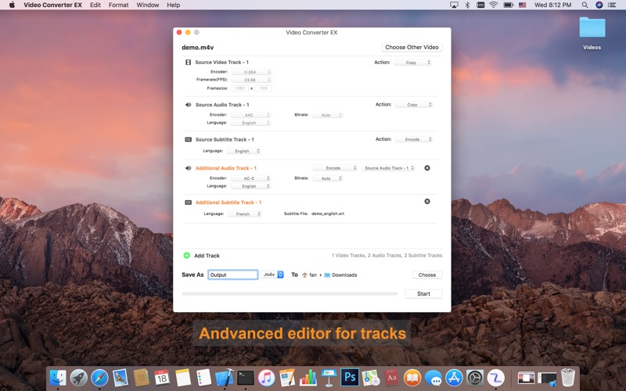Viewport: 626px width, 391px height.
Task: Open Maps app in dock
Action: click(x=370, y=378)
